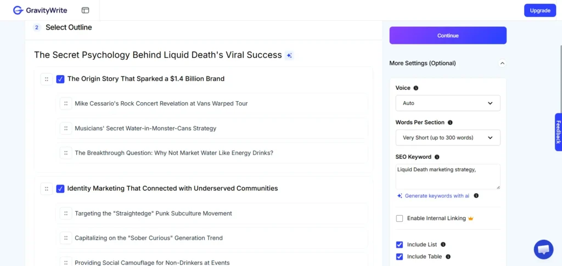
Task: Click the AI regenerate sparkle next to title
Action: [289, 55]
